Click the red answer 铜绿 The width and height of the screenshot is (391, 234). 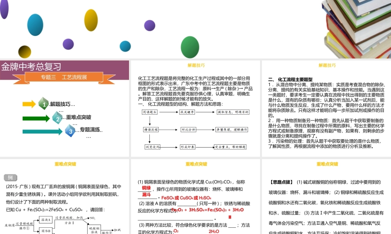[146, 188]
